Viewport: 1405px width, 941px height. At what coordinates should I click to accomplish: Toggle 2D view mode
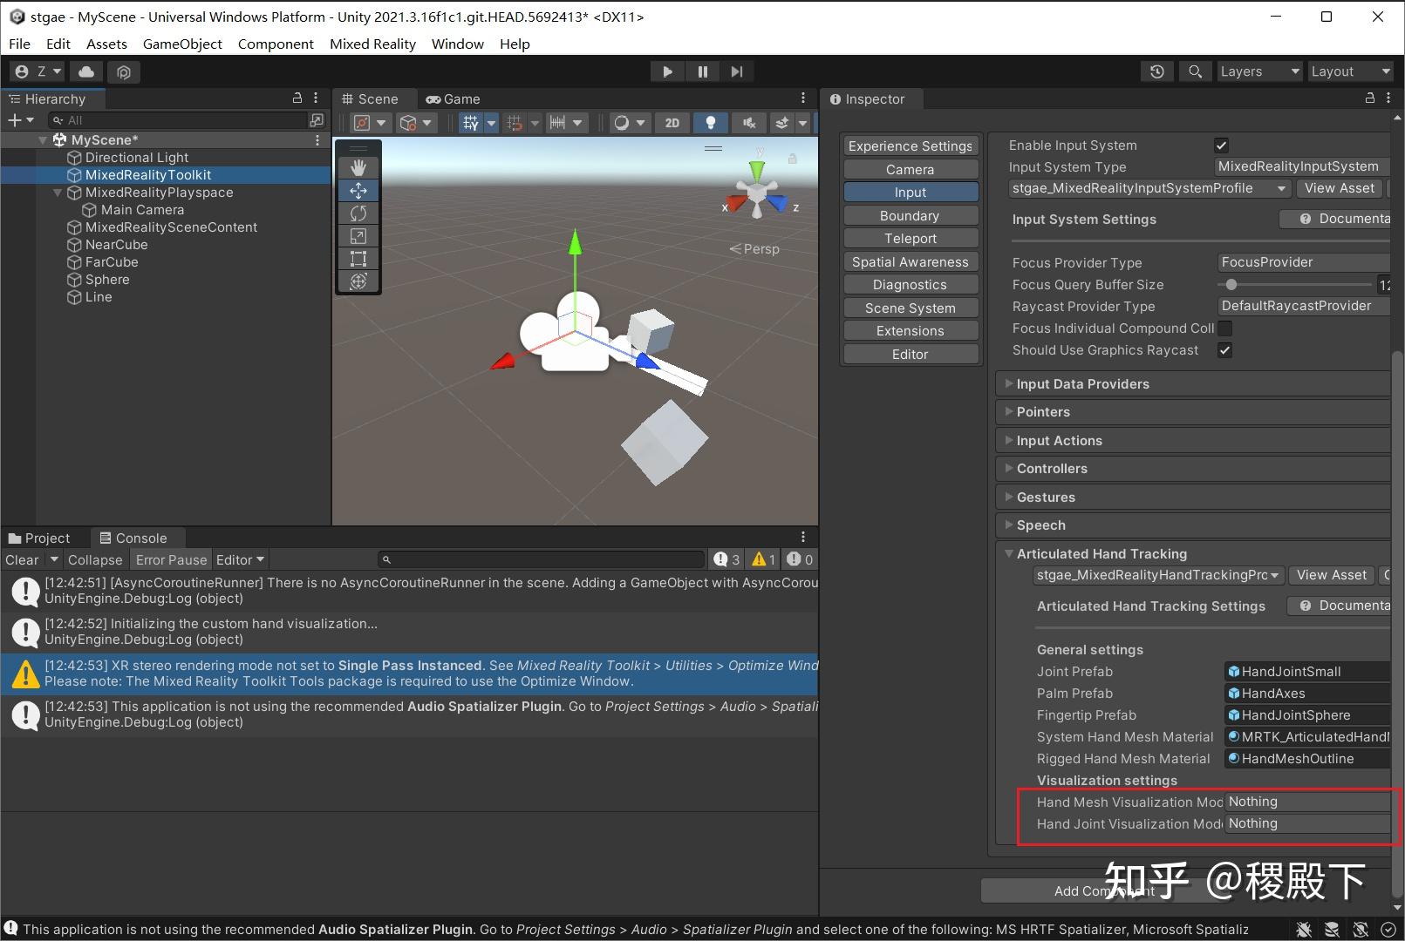(672, 123)
